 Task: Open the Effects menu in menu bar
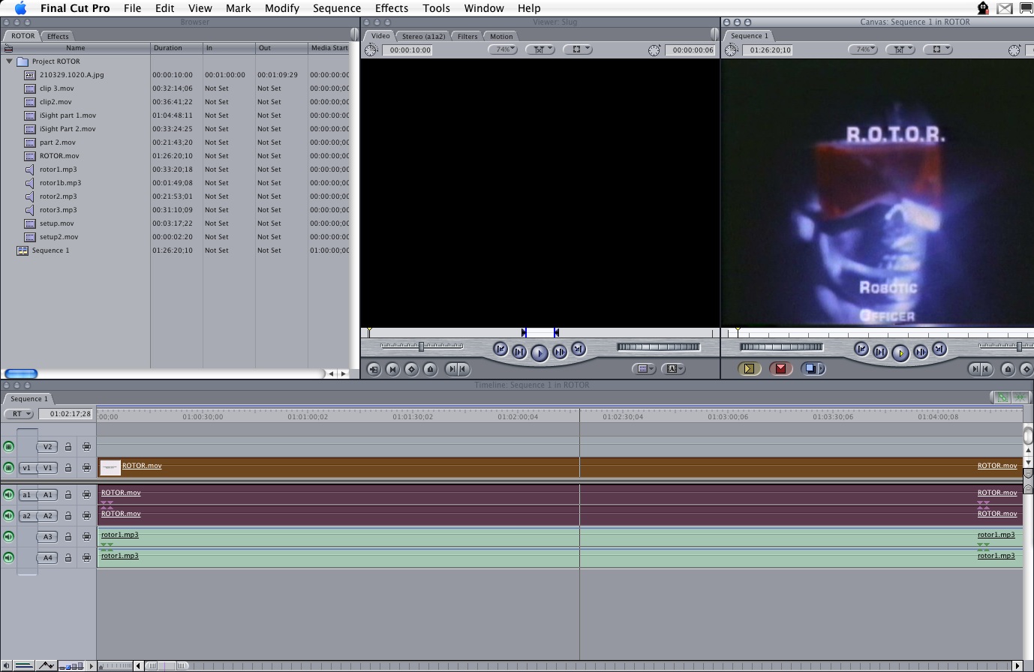392,8
